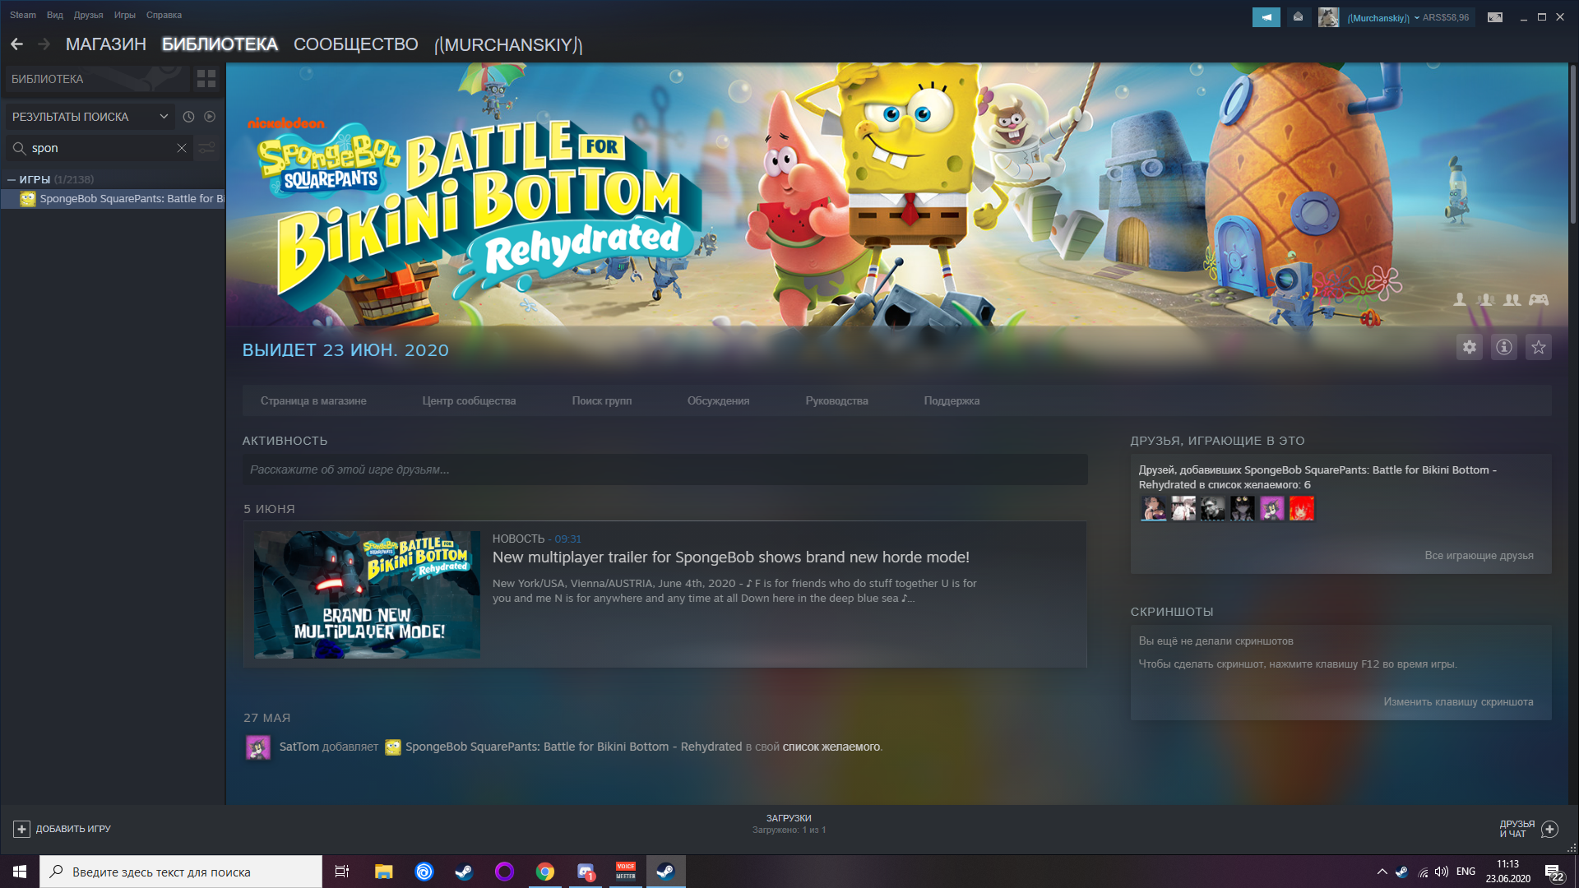Open Обсуждения link
Viewport: 1579px width, 888px height.
tap(718, 401)
